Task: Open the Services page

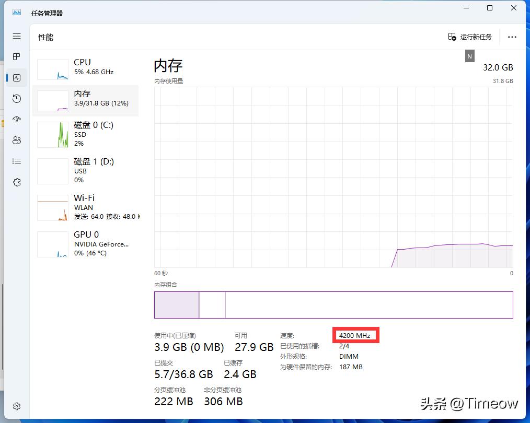Action: tap(16, 182)
